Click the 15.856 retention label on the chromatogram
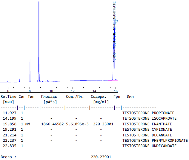189x160 pixels. [x=114, y=57]
